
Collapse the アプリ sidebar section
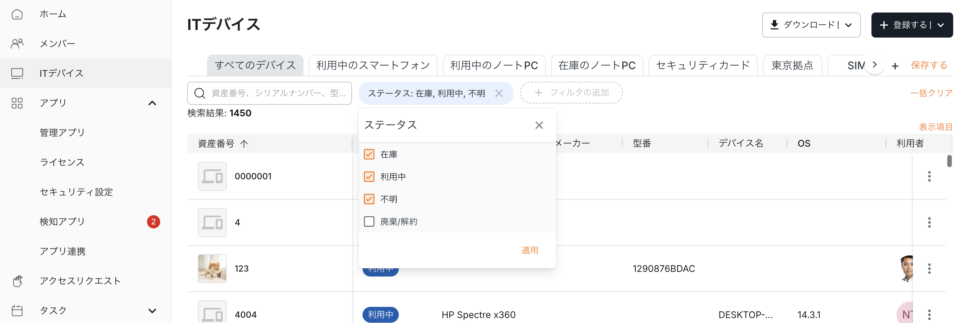tap(152, 103)
